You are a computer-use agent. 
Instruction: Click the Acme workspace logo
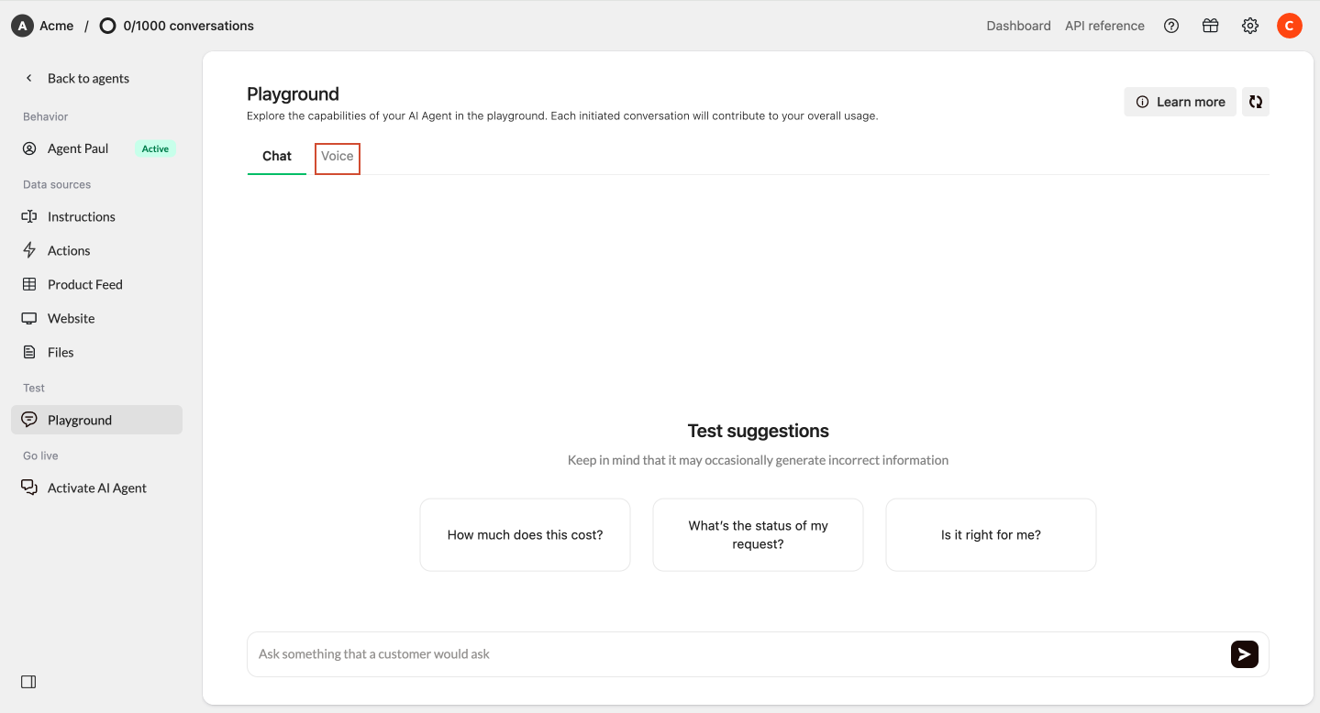[22, 26]
